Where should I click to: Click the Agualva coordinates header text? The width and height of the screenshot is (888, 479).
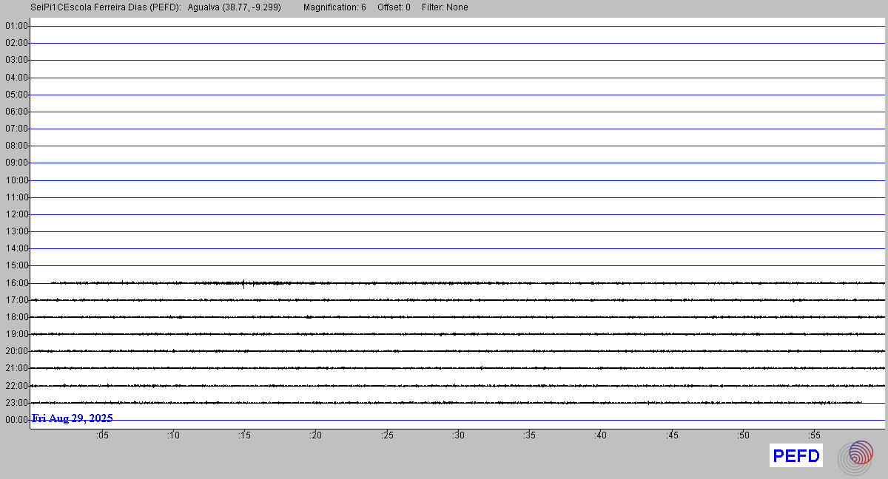point(235,7)
